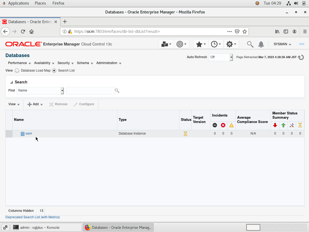Open the Setup gear menu
Viewport: 309px width, 232px height.
231,44
